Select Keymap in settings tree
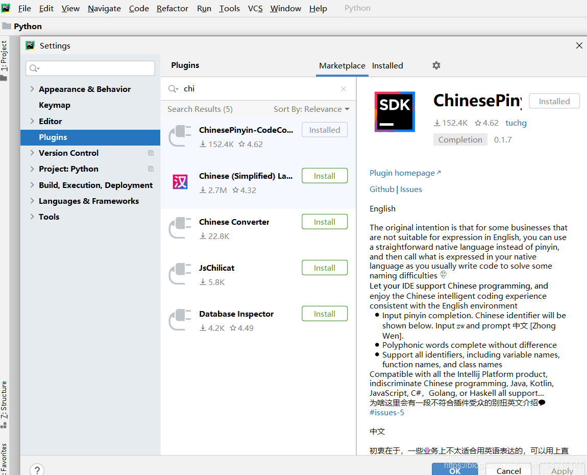 coord(55,105)
